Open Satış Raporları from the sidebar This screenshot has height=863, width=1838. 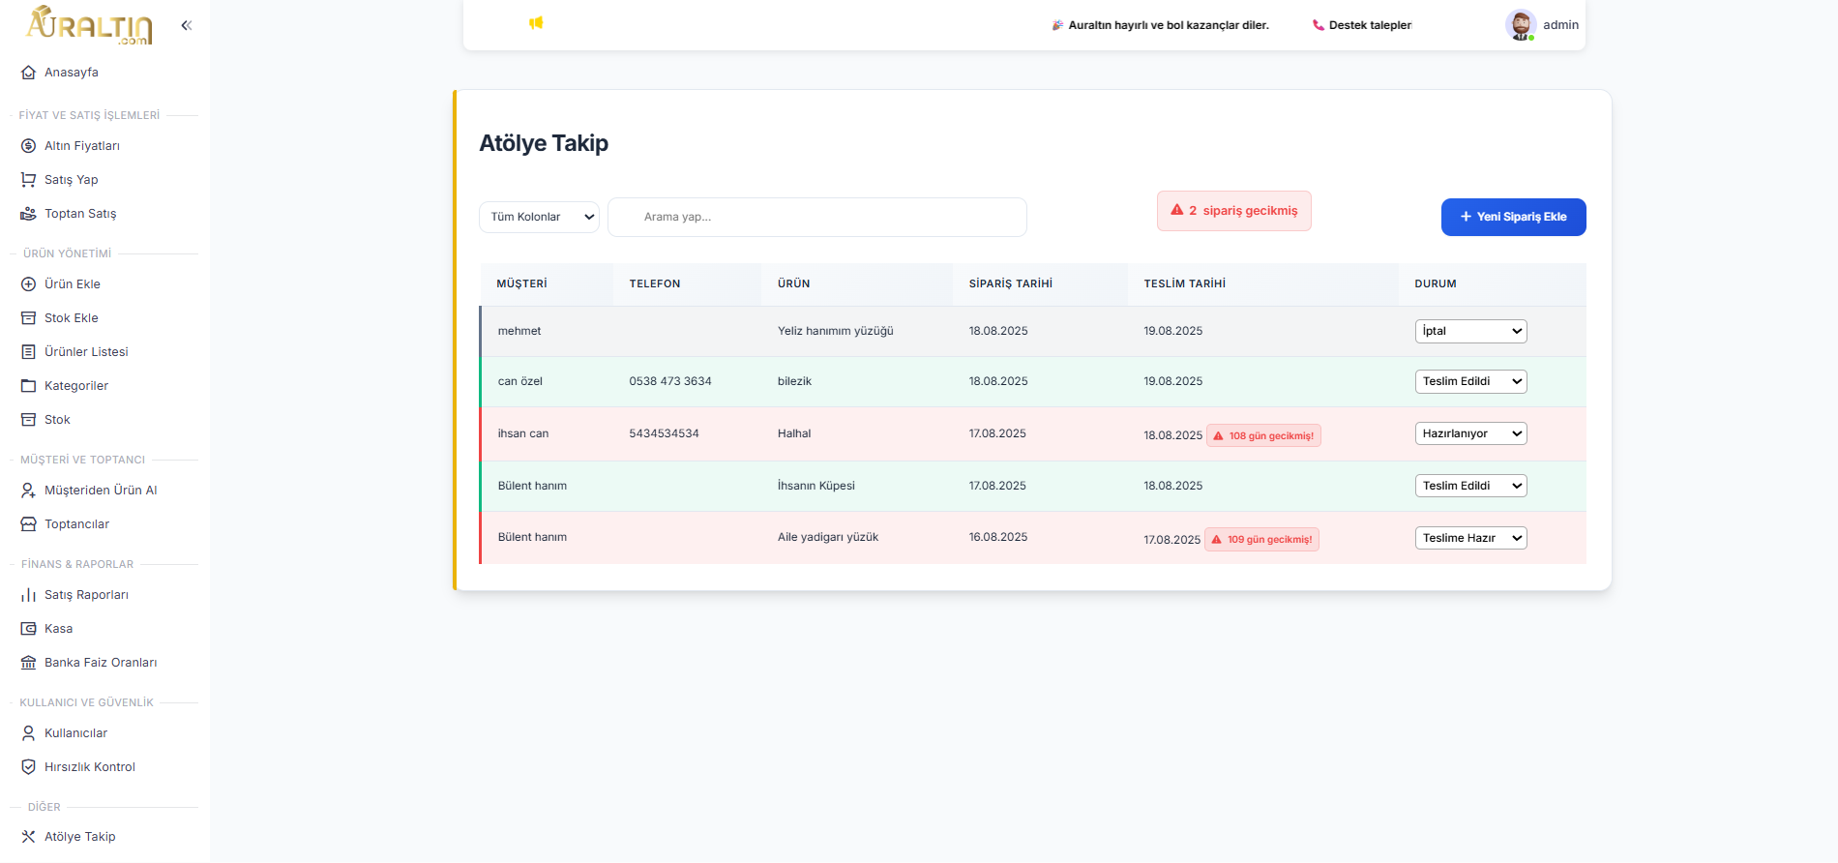[86, 595]
